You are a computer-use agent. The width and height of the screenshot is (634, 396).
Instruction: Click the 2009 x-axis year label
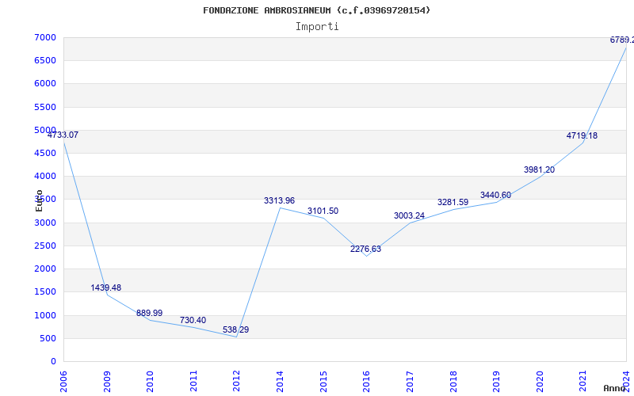click(x=107, y=382)
